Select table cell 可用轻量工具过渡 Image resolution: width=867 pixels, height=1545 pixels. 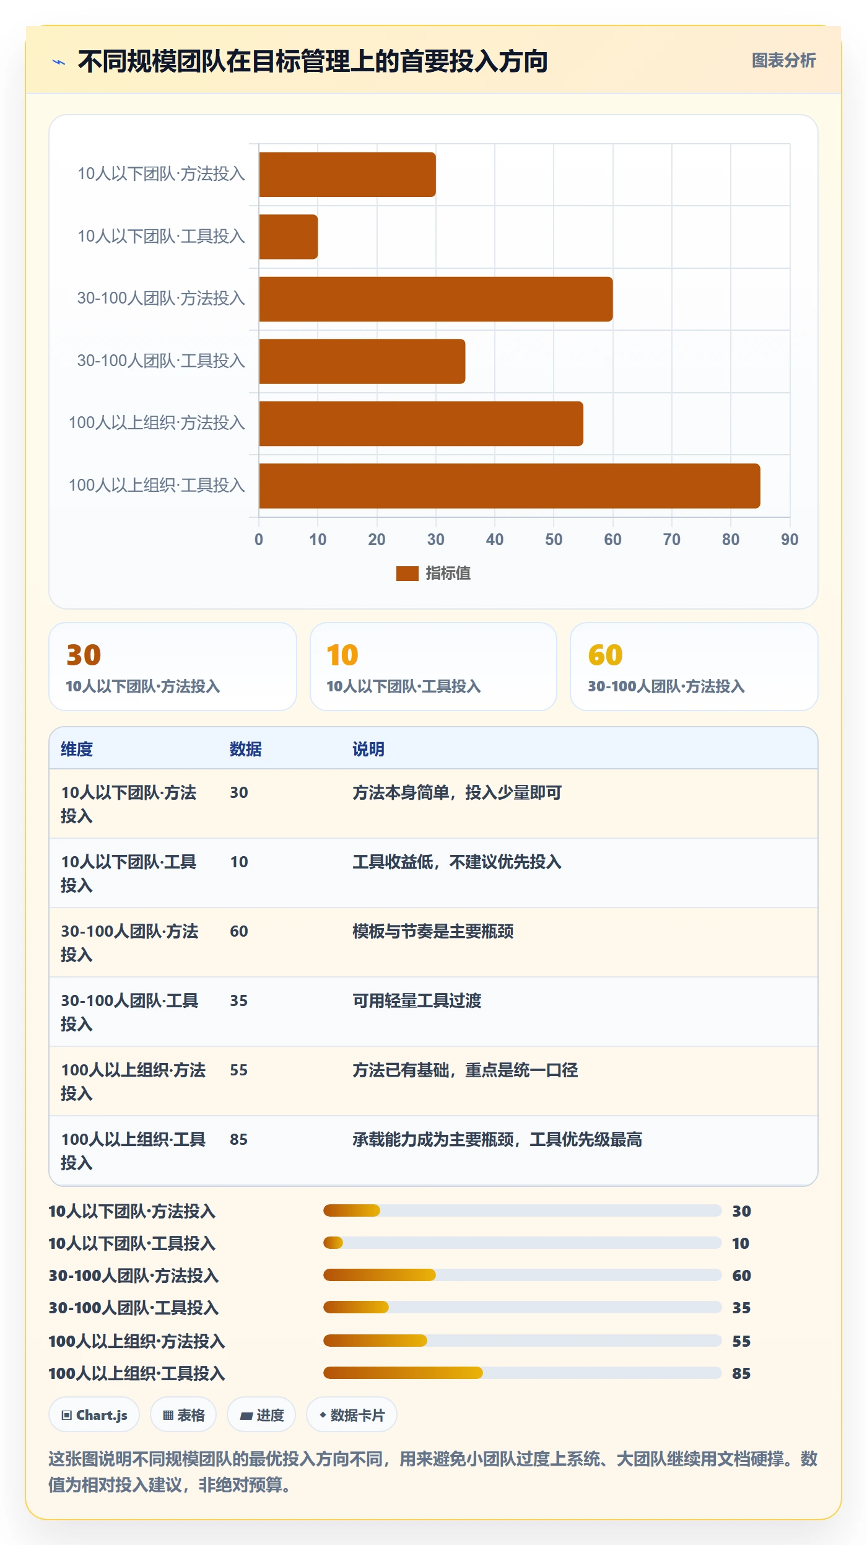417,1000
